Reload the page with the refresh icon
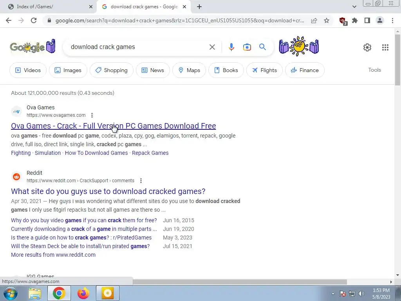The height and width of the screenshot is (301, 401). click(34, 20)
